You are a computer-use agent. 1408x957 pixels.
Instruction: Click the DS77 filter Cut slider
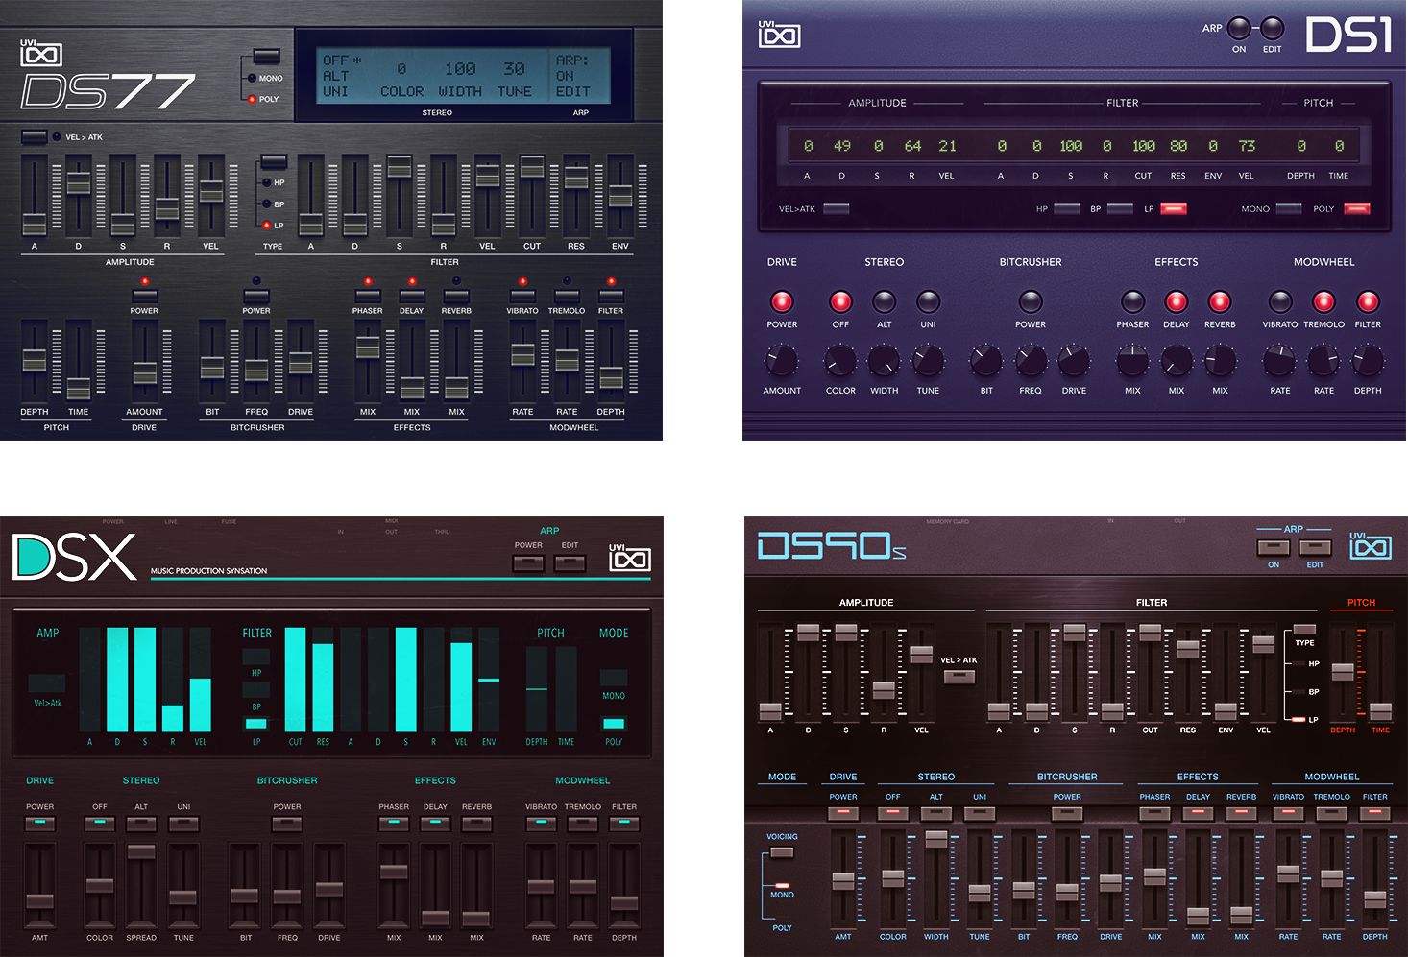532,168
